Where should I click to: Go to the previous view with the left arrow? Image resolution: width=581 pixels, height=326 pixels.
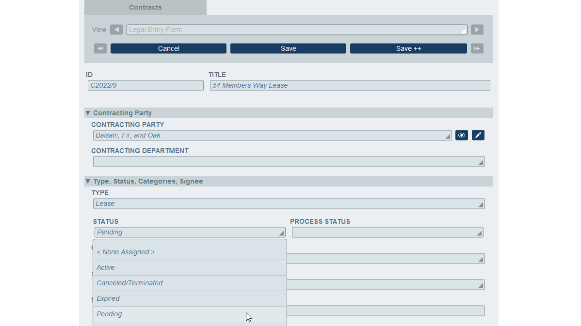[116, 30]
